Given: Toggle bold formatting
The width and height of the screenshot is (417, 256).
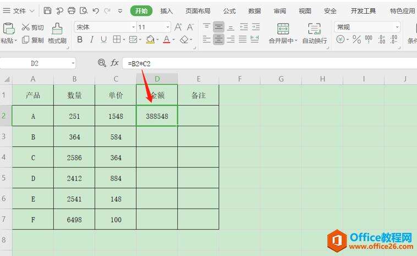Looking at the screenshot, I should coord(80,40).
